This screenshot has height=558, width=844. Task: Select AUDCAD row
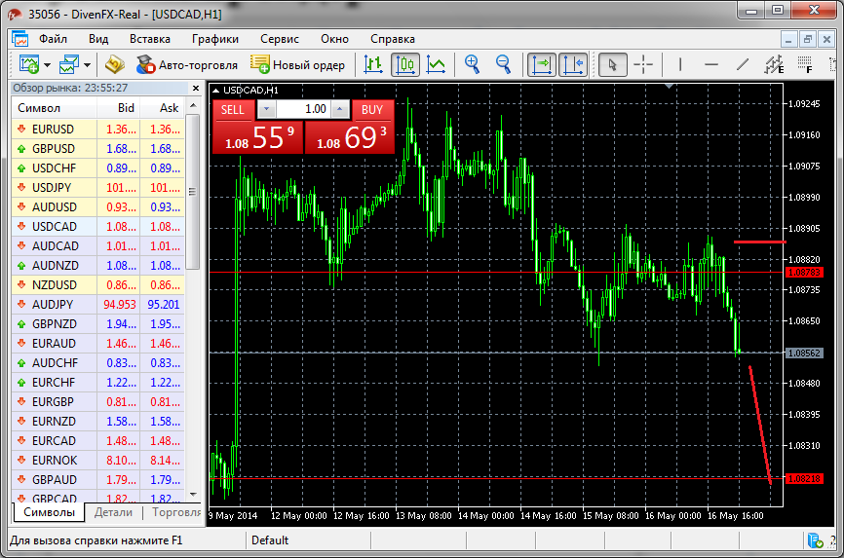[x=98, y=246]
